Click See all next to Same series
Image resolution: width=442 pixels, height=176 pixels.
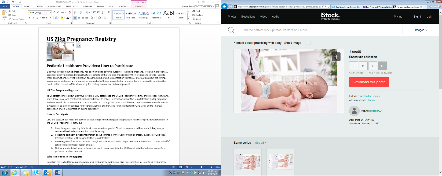(260, 143)
